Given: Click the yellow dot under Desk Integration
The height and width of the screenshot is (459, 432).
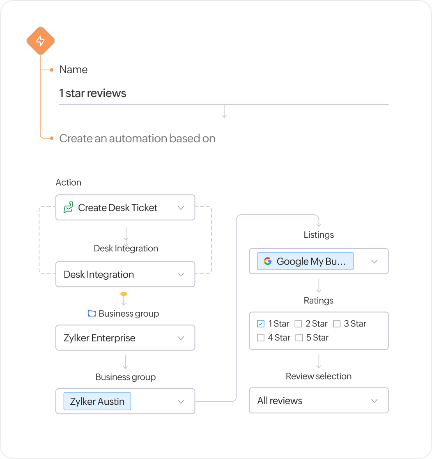Looking at the screenshot, I should (124, 294).
